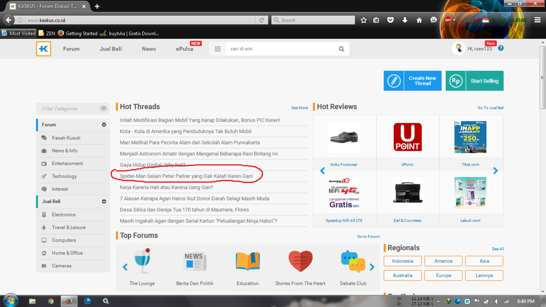
Task: Click the News & Info briefcase icon
Action: pyautogui.click(x=44, y=151)
